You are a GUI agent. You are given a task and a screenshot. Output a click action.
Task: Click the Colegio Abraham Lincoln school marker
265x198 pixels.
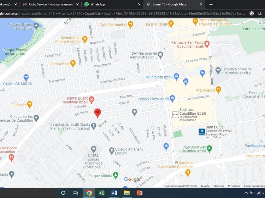112,151
